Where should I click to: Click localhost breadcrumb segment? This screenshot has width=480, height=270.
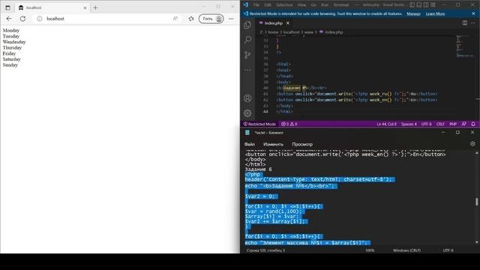point(291,32)
